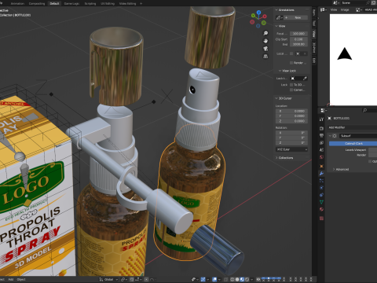Viewport: 377px width, 283px height.
Task: Click the eyedropper in Lock to Object field
Action: (x=305, y=79)
